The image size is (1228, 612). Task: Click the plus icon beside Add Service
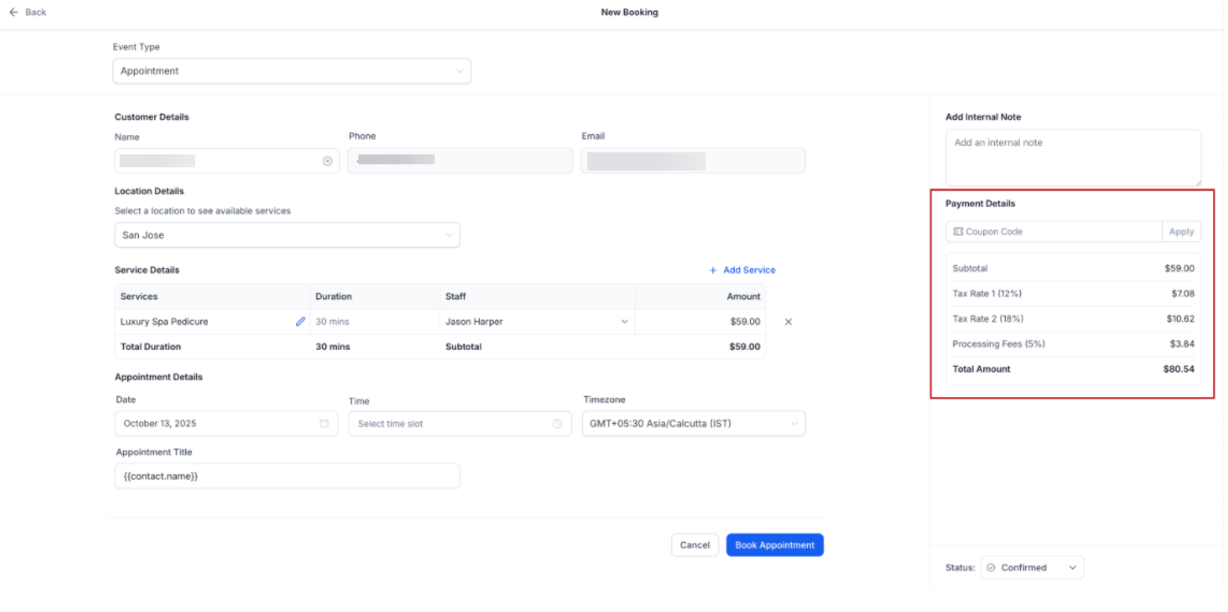point(713,270)
